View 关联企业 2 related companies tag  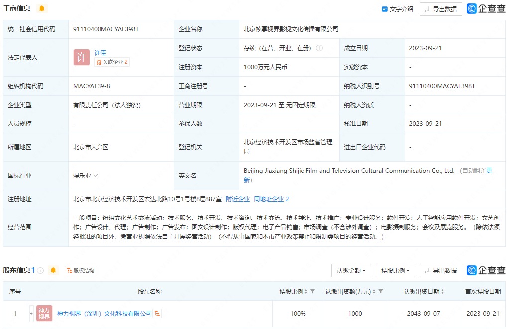pos(112,62)
